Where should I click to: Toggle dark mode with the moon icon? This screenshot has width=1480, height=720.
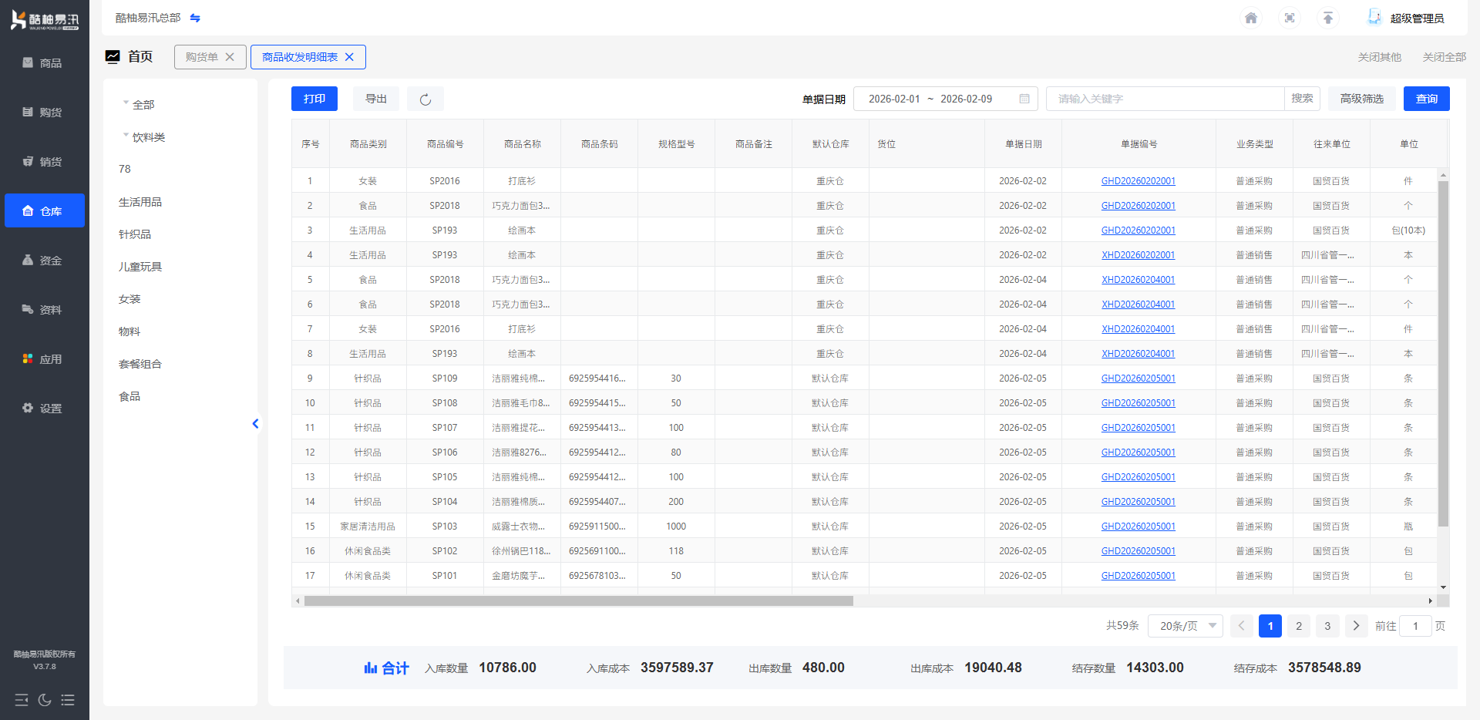point(45,700)
